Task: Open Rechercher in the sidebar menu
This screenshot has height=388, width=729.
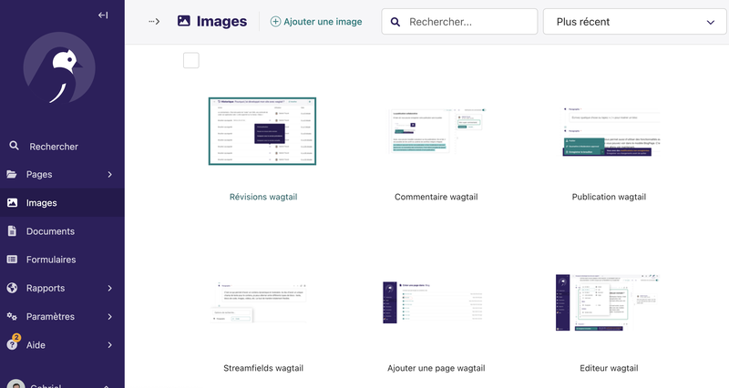Action: [62, 147]
